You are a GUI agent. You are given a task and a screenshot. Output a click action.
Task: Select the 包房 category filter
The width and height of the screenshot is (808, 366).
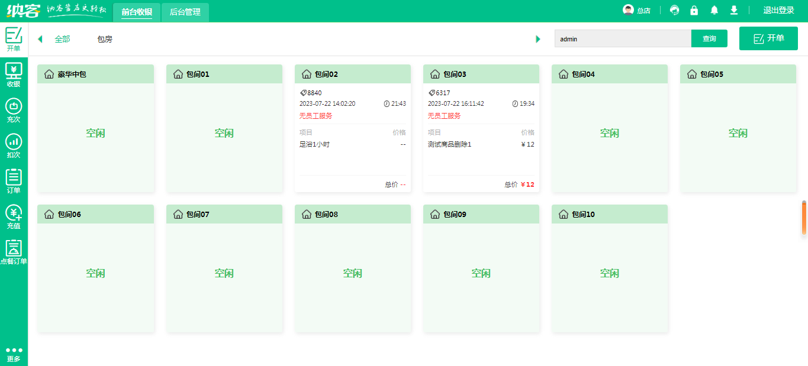pyautogui.click(x=105, y=39)
